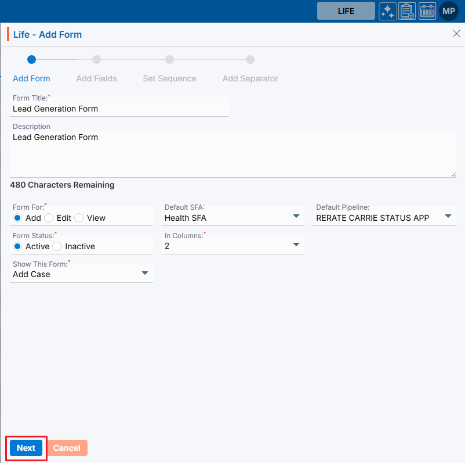Click the Add Fields step circle

[96, 59]
